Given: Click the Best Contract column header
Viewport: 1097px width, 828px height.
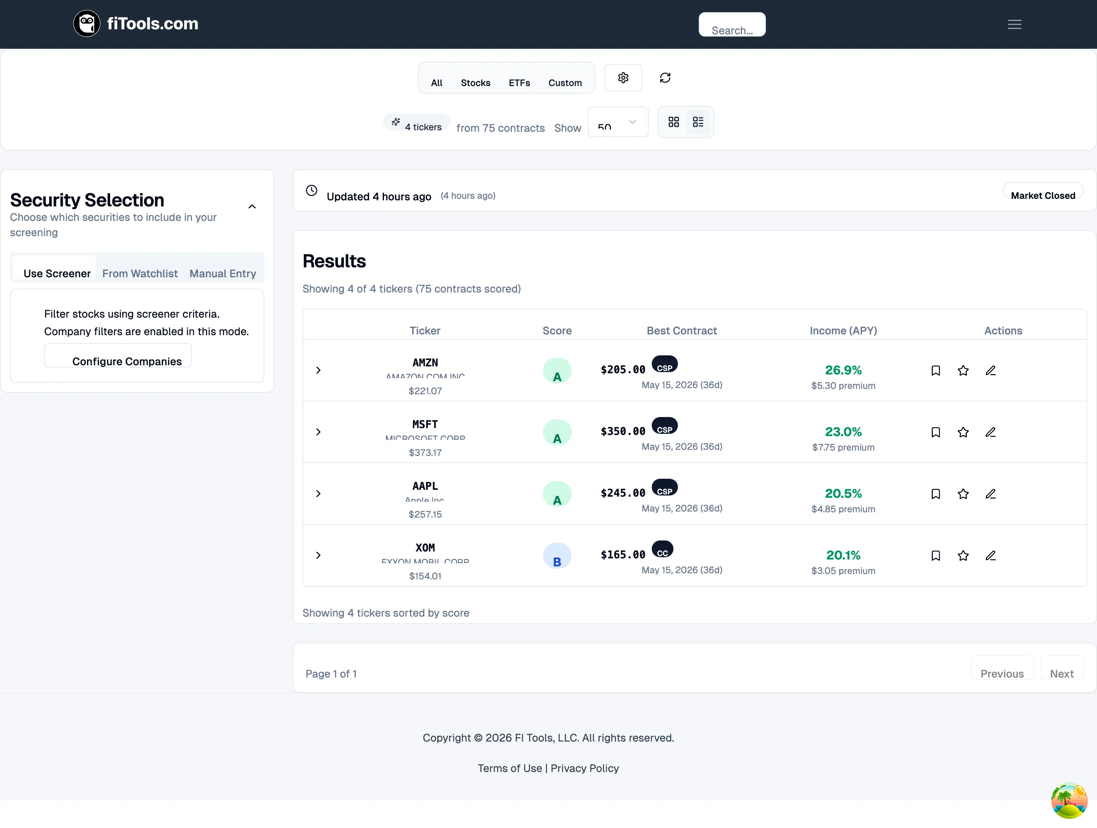Looking at the screenshot, I should [681, 331].
